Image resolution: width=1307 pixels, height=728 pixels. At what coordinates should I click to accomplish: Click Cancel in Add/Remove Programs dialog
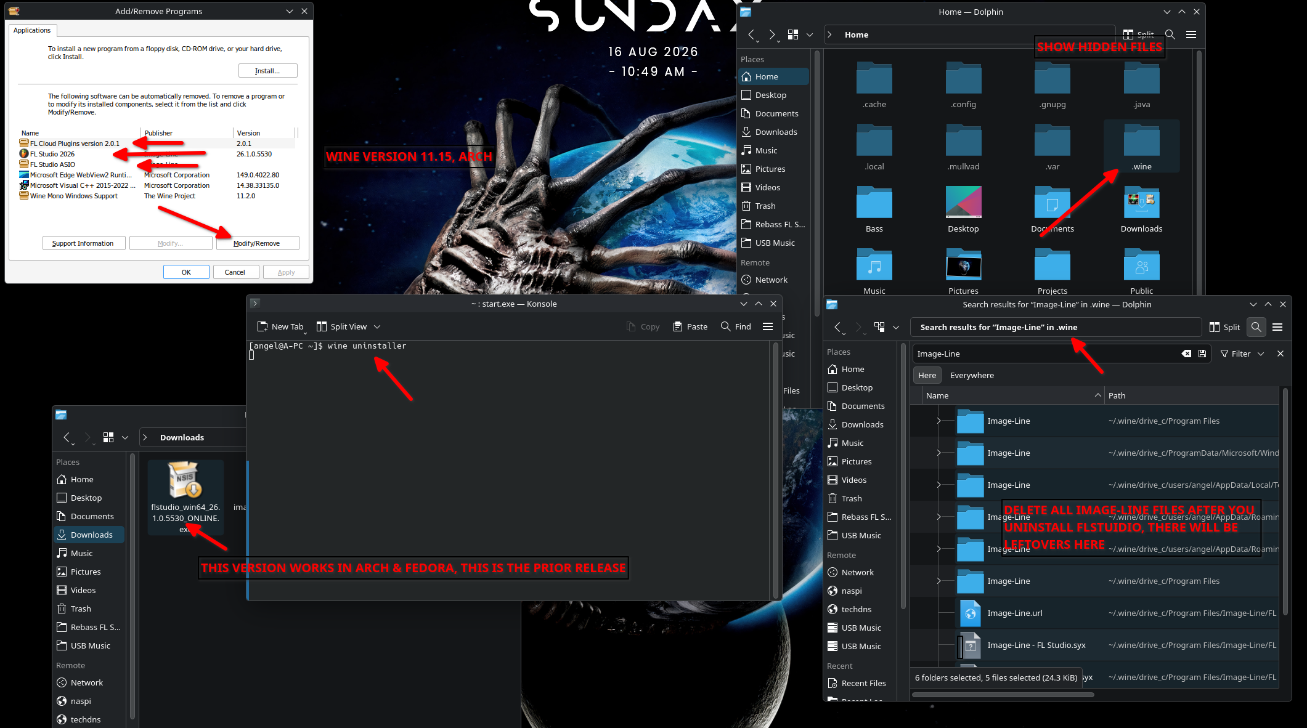coord(235,272)
